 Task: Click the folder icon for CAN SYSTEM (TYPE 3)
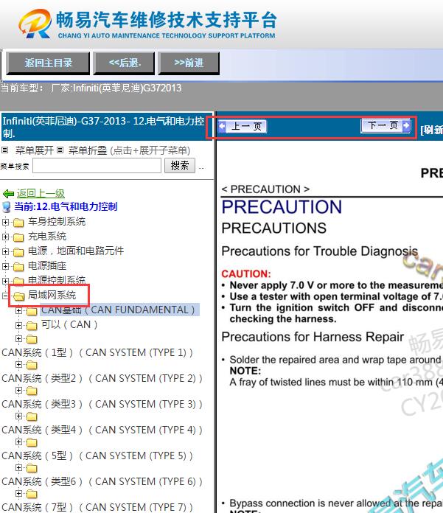tap(32, 391)
